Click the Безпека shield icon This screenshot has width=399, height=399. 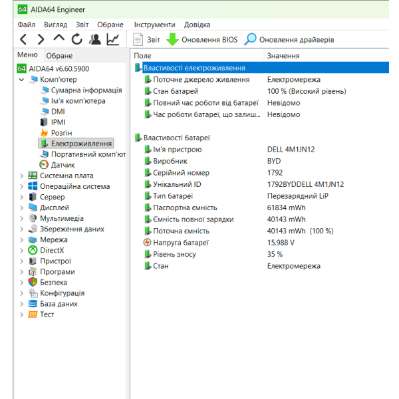pyautogui.click(x=33, y=283)
